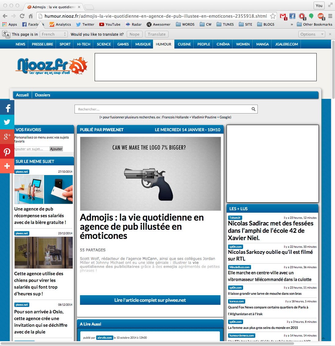
Task: Open the Apps bookmarks shortcut
Action: (x=9, y=24)
